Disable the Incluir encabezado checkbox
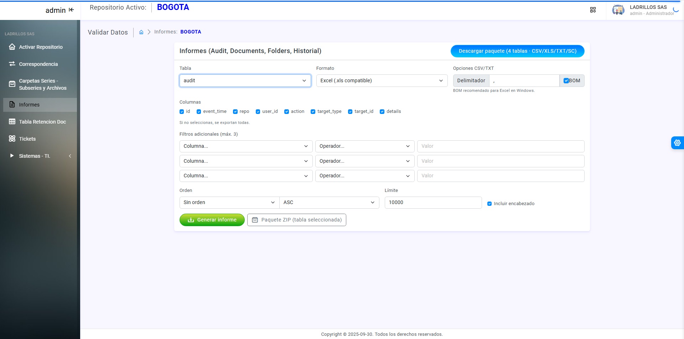 point(489,204)
